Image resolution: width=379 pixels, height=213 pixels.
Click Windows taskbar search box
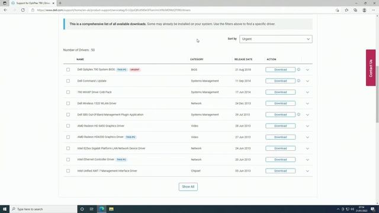click(43, 209)
